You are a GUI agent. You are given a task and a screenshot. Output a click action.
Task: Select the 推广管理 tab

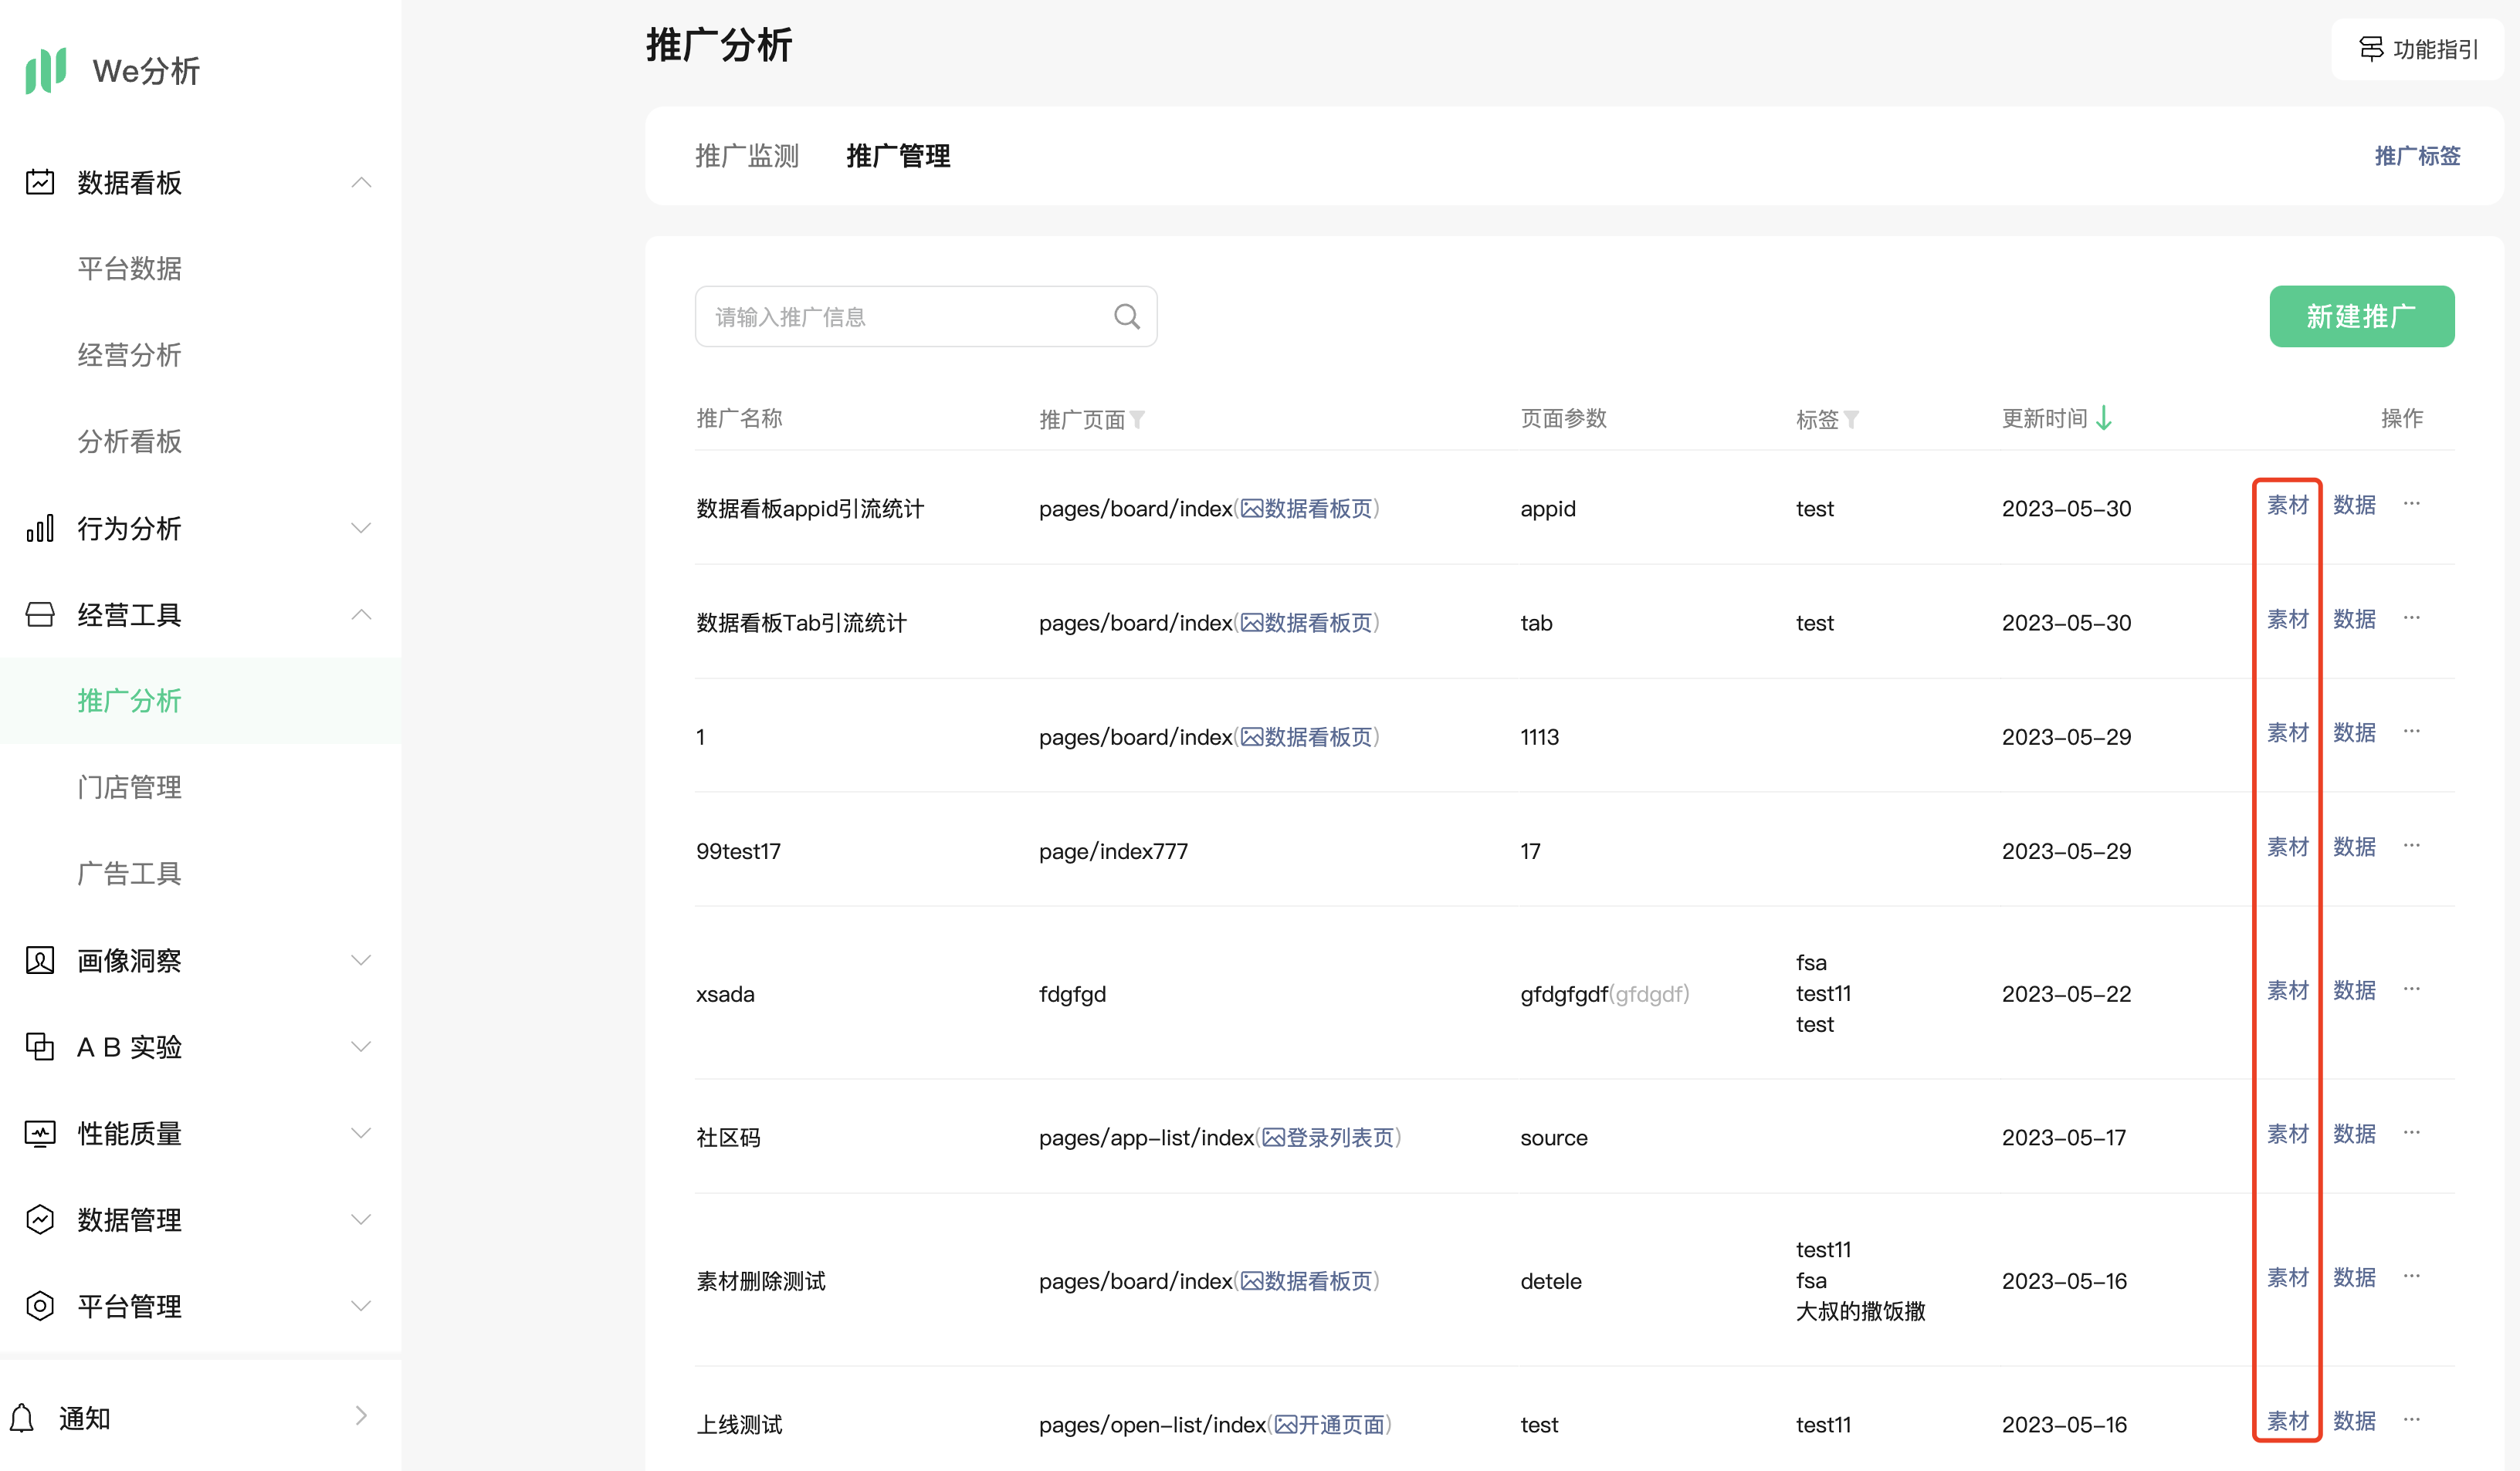(x=898, y=156)
